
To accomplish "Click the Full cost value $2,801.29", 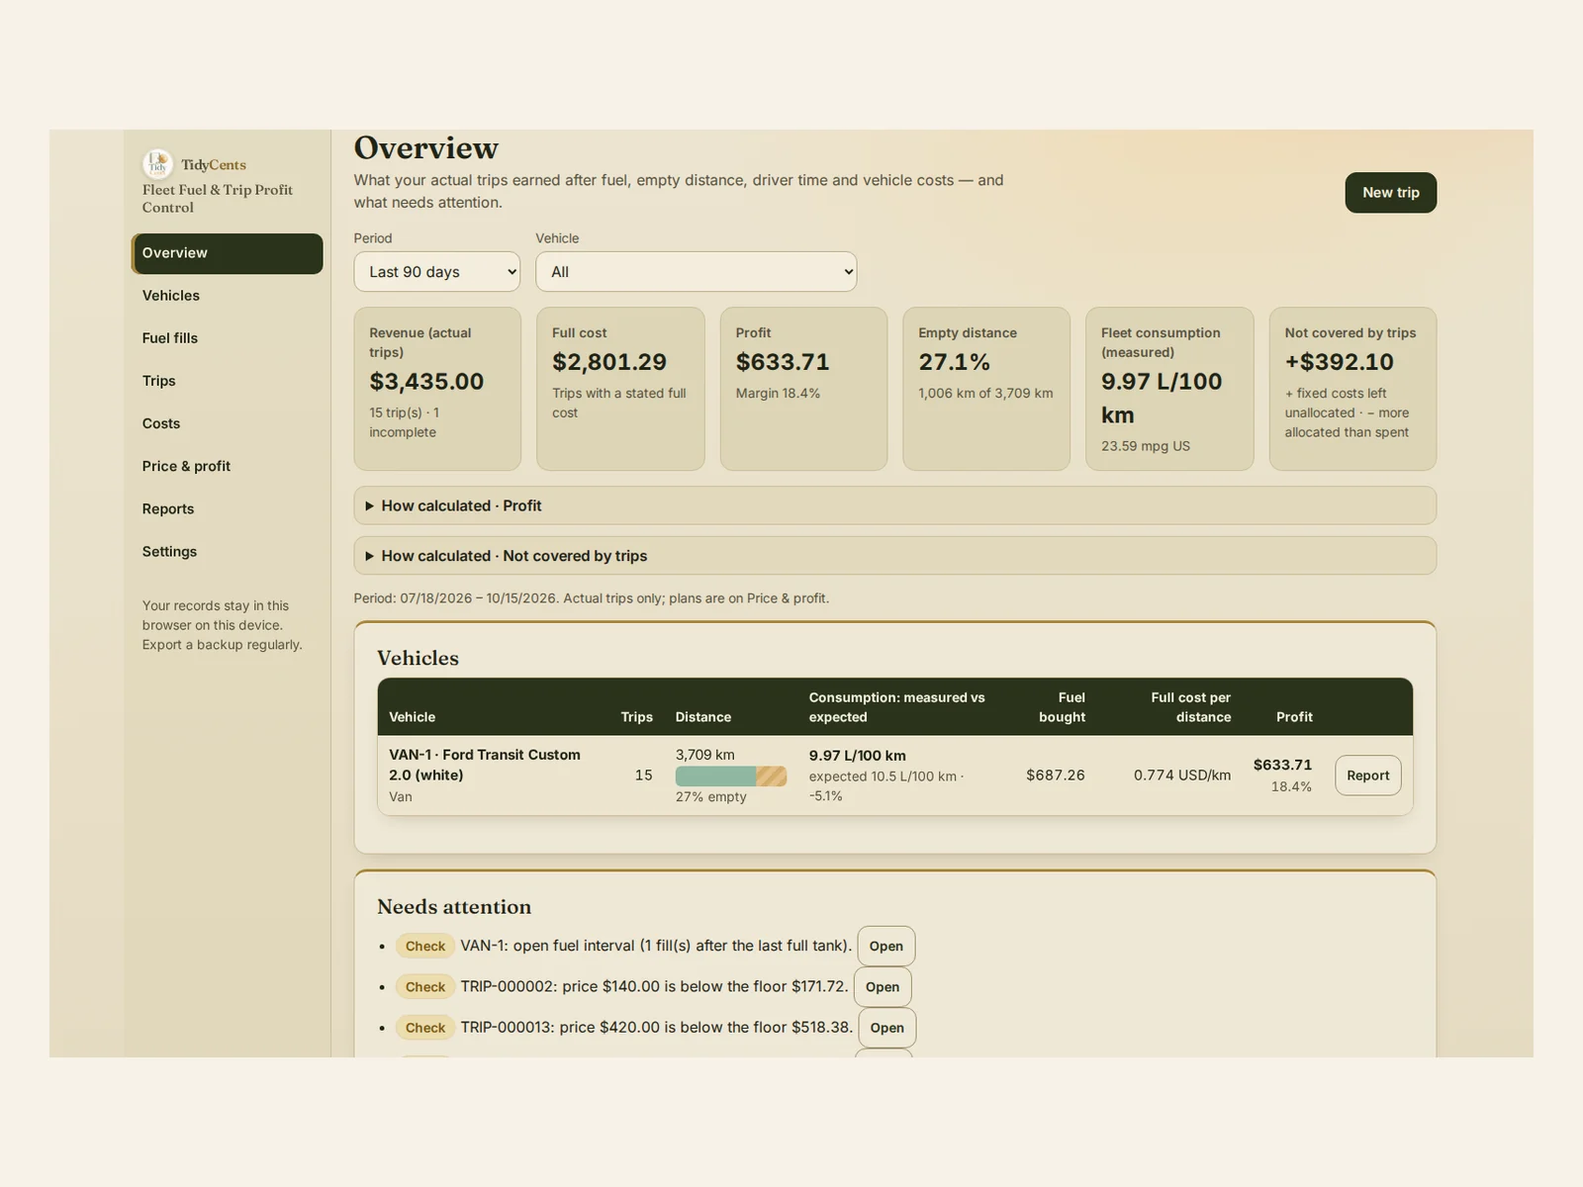I will point(609,363).
